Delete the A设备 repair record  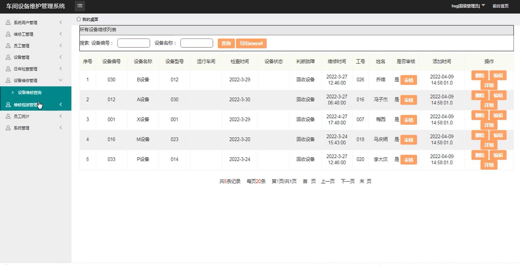[x=480, y=95]
